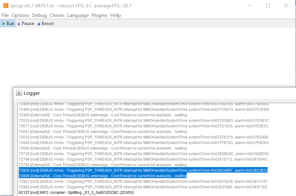Screen dimensions: 296x196
Task: Minimize the Jpcsp window
Action: [x=250, y=6]
